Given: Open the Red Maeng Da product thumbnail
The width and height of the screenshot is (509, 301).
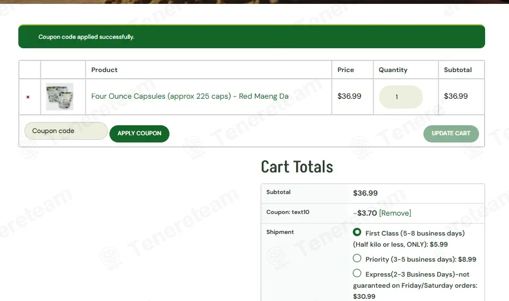Looking at the screenshot, I should [59, 97].
